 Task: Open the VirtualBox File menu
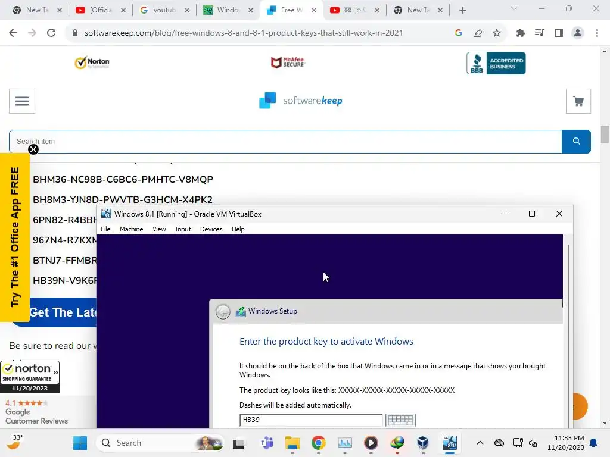105,229
